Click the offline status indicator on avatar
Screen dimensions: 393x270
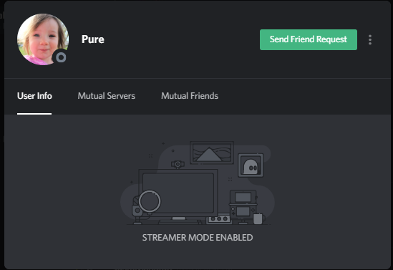pyautogui.click(x=61, y=58)
